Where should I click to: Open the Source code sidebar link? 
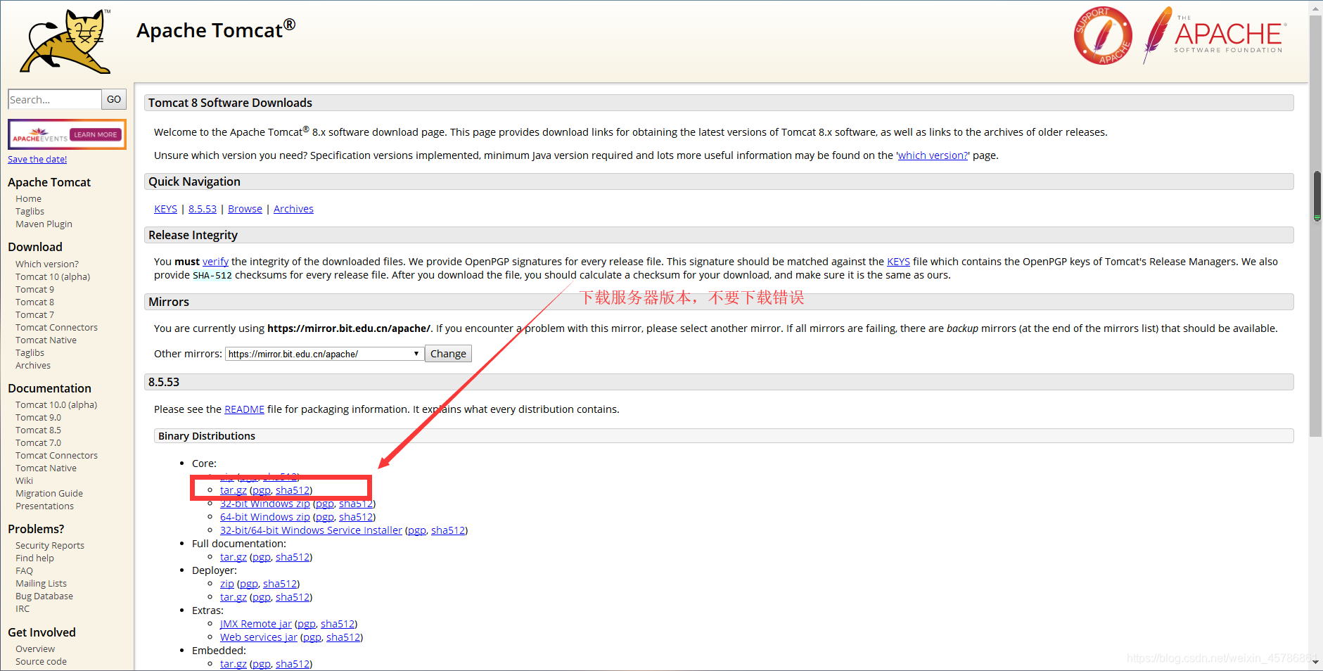41,662
